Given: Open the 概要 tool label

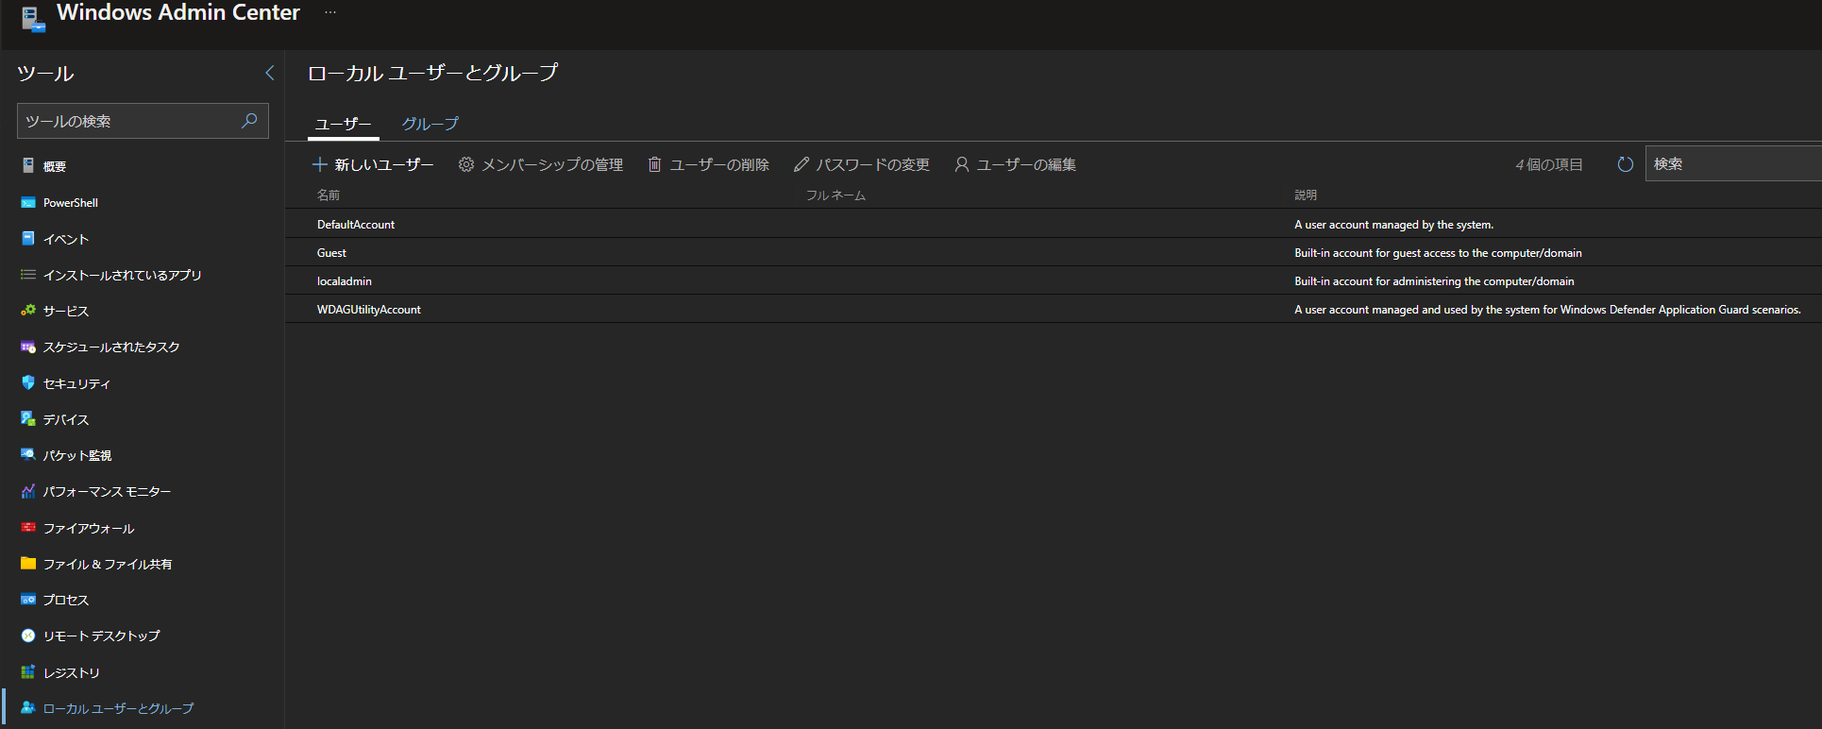Looking at the screenshot, I should [x=55, y=166].
